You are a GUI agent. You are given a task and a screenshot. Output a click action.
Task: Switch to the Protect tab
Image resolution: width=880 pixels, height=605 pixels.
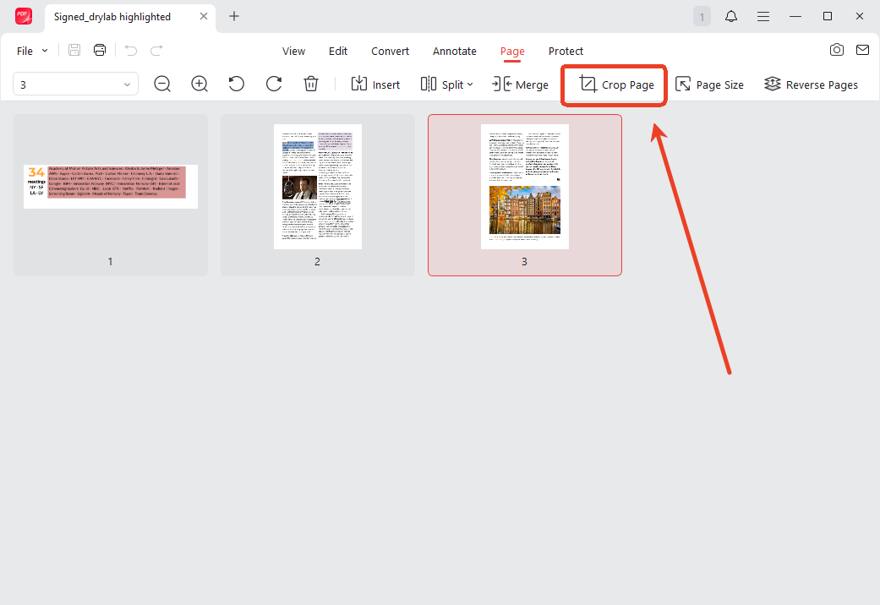(566, 51)
